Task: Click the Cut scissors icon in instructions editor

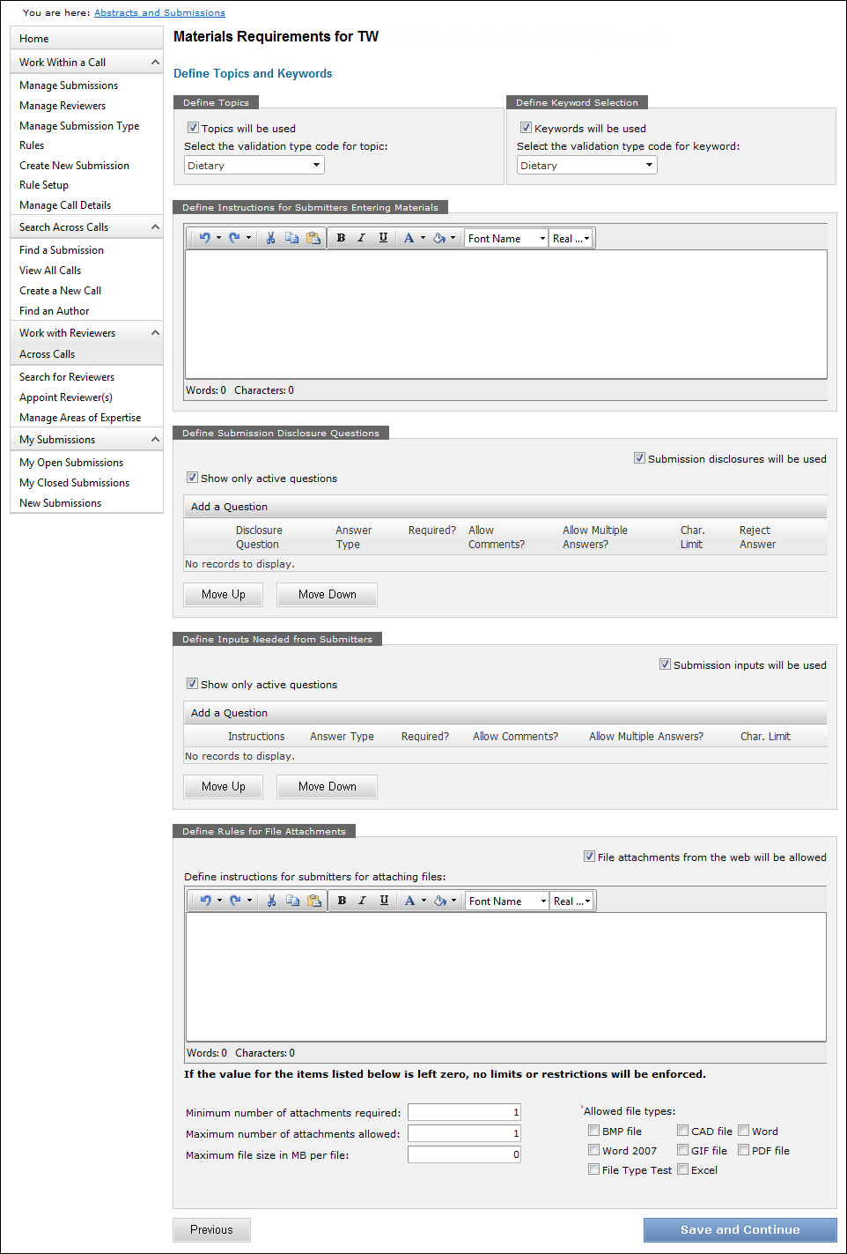Action: point(270,238)
